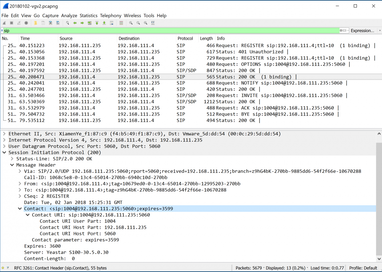Open the Statistics menu
Screen dimensions: 382x272
click(88, 16)
